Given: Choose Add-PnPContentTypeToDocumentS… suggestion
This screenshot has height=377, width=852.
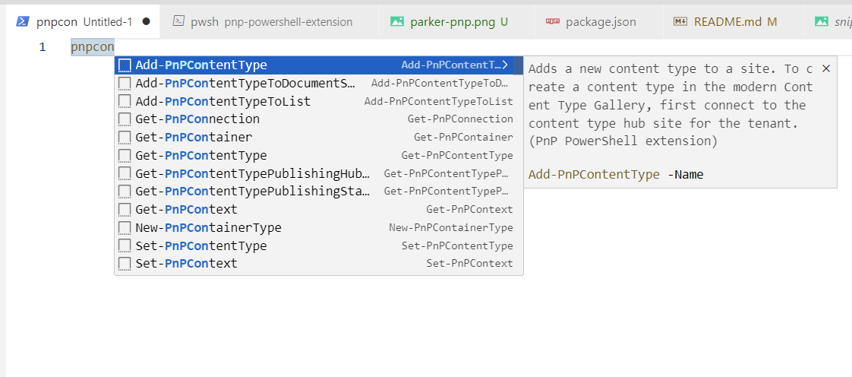Looking at the screenshot, I should point(319,84).
